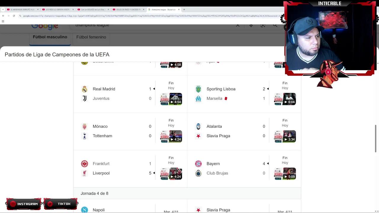The image size is (379, 213).
Task: Open the Real Madrid team name
Action: pyautogui.click(x=104, y=89)
